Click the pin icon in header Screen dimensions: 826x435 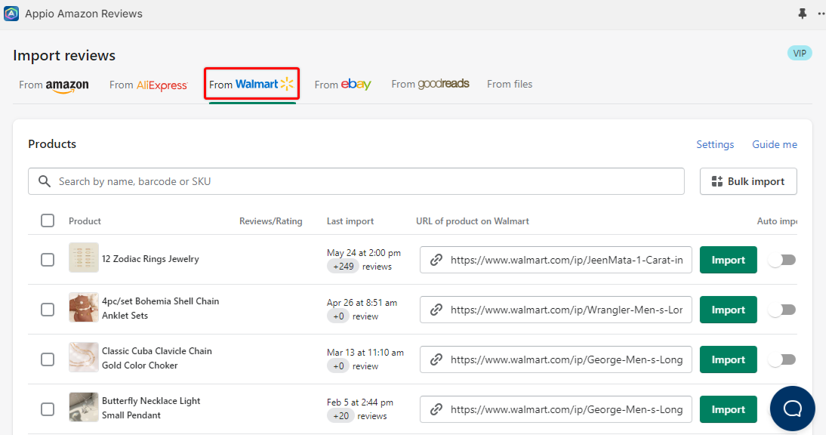click(802, 14)
